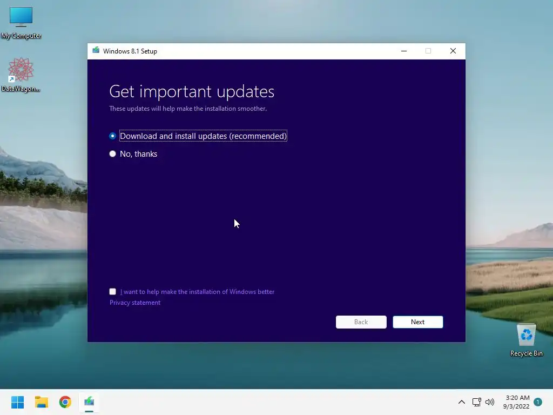Select the My Computer desktop icon
The image size is (553, 415).
click(x=21, y=23)
